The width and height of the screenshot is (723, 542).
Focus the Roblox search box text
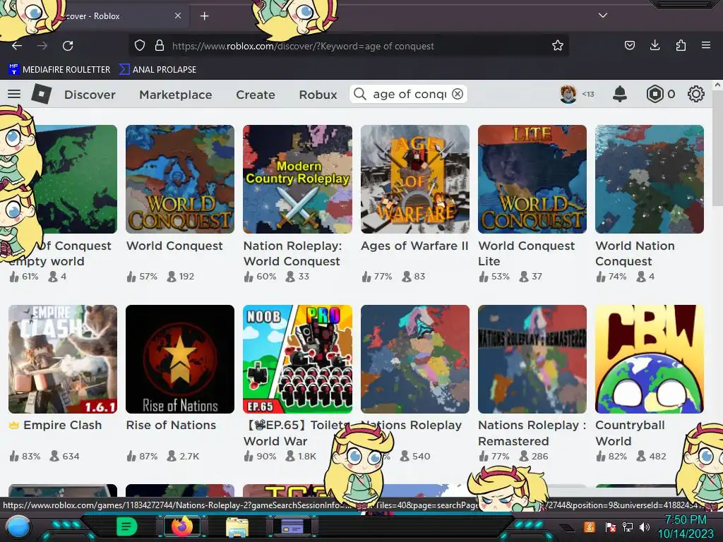[410, 94]
